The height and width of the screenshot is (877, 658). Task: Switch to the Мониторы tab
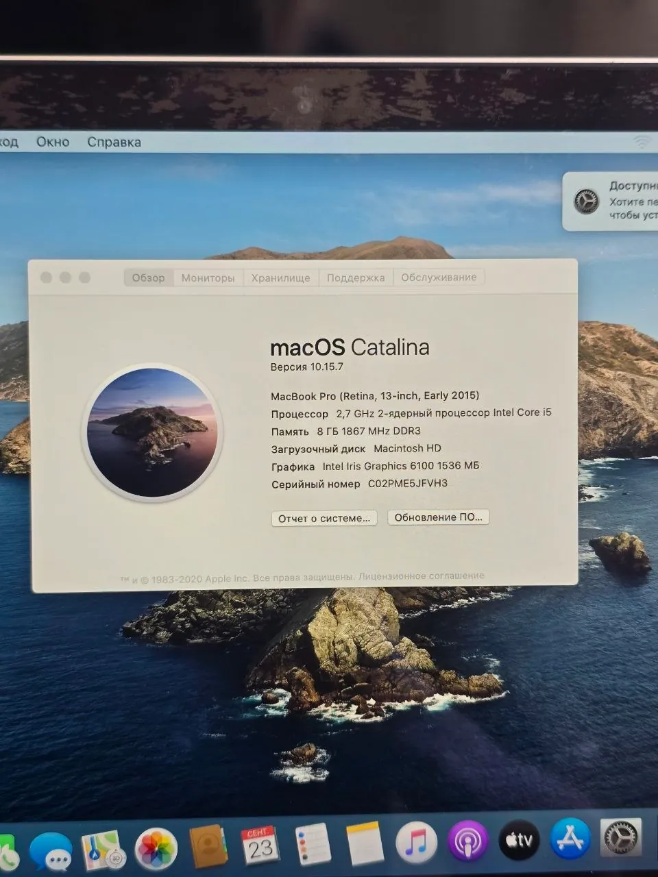click(x=208, y=277)
